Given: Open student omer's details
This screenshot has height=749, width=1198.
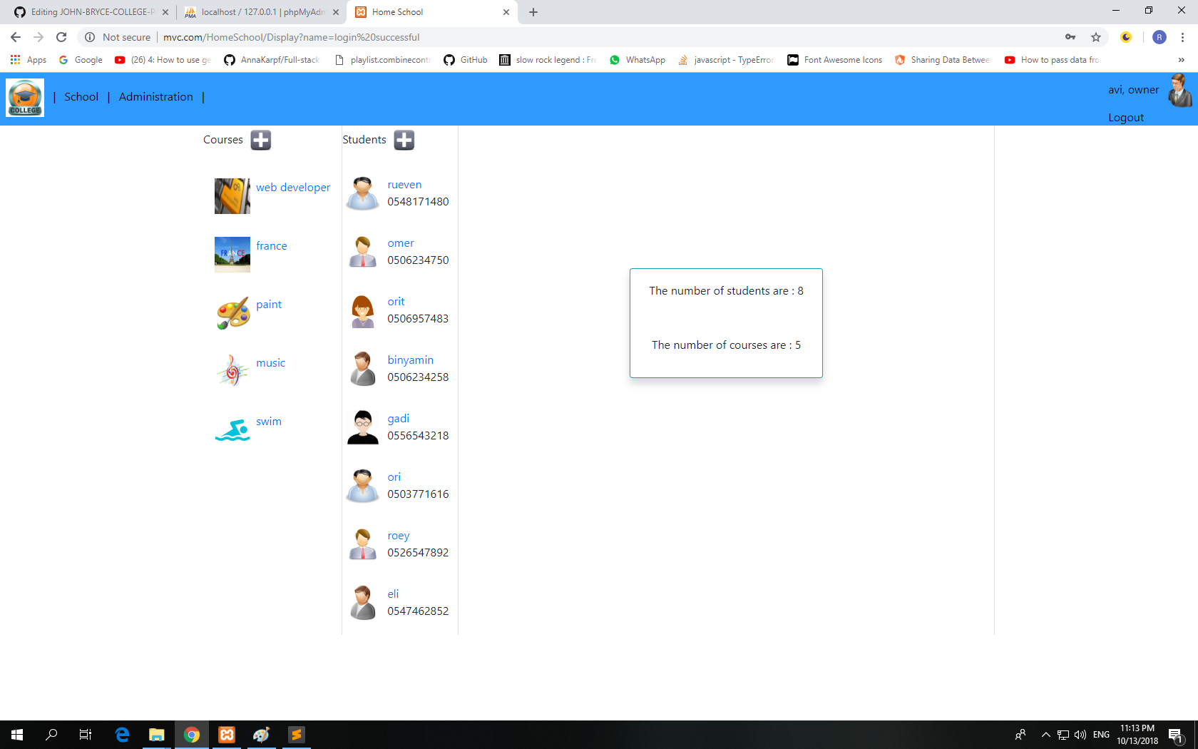Looking at the screenshot, I should [401, 243].
